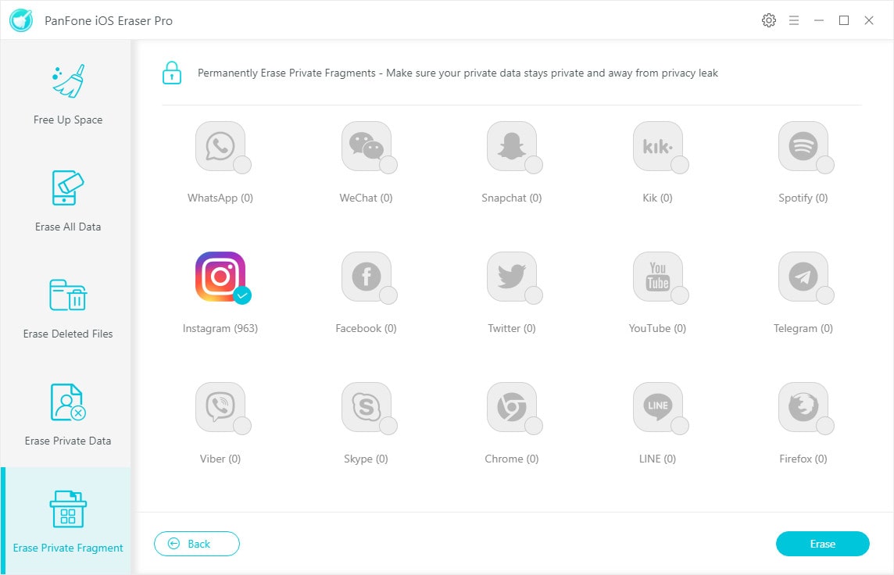This screenshot has width=894, height=575.
Task: Click the "Viber (0)" label
Action: [220, 459]
